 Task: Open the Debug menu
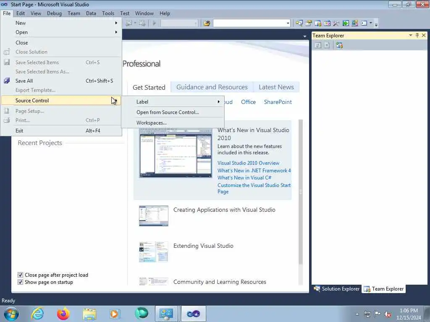pos(54,13)
